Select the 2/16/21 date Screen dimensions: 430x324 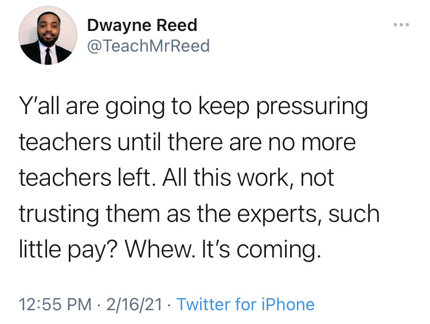(131, 304)
